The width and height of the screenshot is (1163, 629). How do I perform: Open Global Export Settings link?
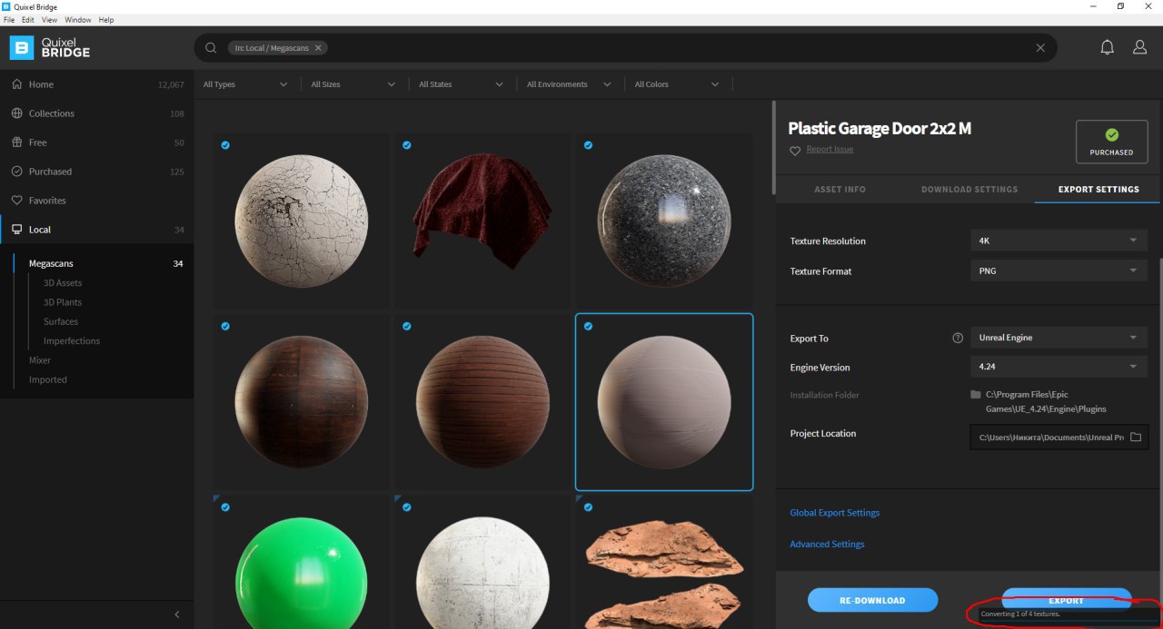coord(835,513)
